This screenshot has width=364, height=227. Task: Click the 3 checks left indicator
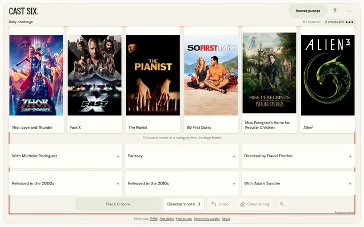(x=340, y=22)
